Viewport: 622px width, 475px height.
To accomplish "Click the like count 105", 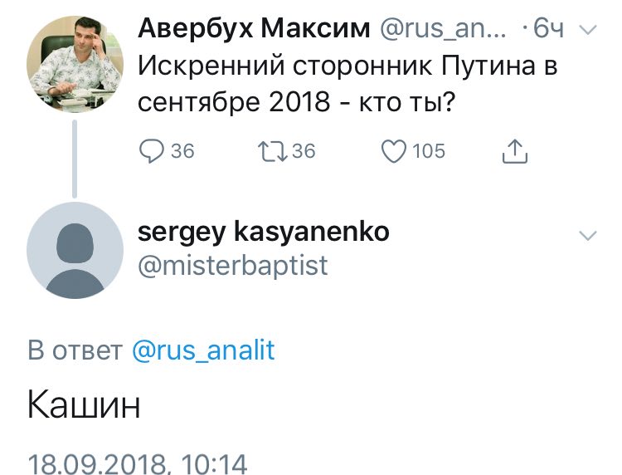I will pos(429,150).
